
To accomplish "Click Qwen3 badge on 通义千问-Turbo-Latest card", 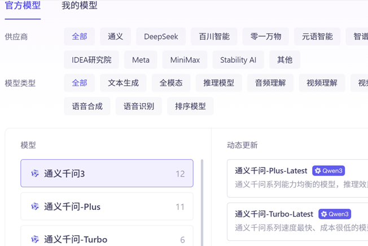I will [335, 214].
